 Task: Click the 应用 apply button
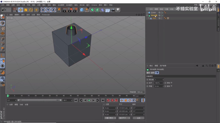tap(139, 118)
